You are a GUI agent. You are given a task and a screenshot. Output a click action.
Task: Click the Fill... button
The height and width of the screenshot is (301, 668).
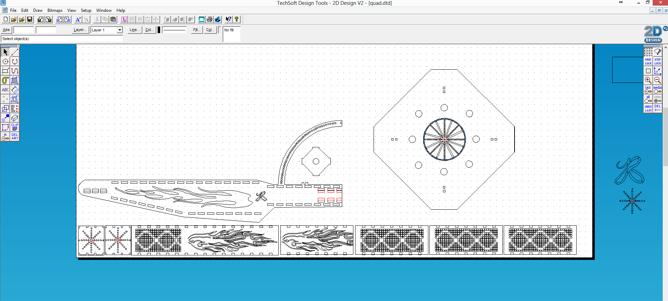(197, 30)
